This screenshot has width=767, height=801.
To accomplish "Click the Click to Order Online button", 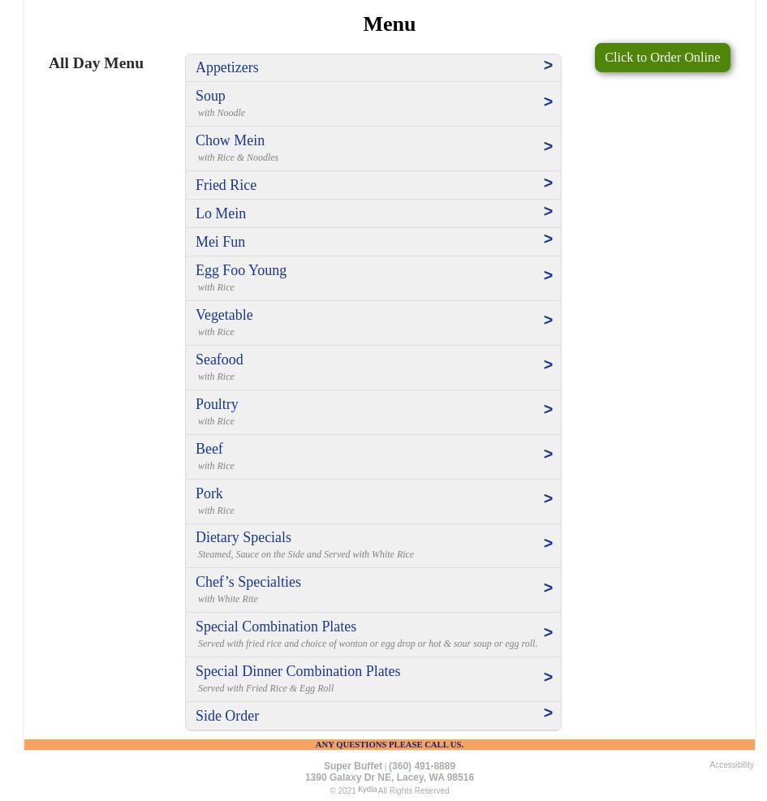I will [x=661, y=58].
